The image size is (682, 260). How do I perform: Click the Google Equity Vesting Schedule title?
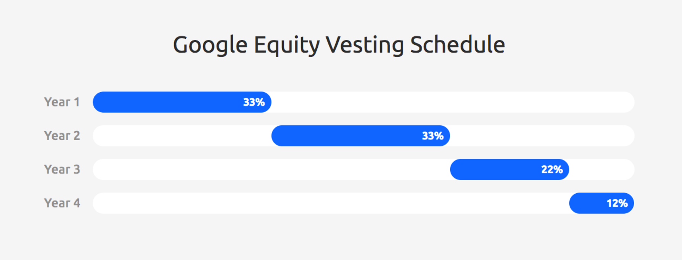tap(339, 45)
